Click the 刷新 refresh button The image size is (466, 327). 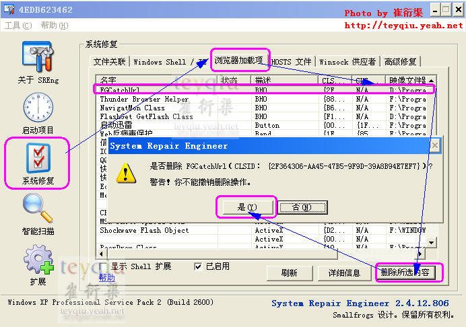(290, 273)
